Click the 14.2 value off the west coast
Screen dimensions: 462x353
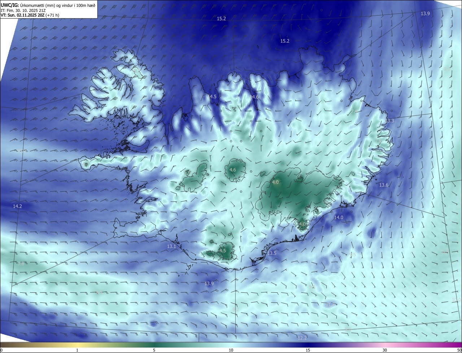coord(17,206)
